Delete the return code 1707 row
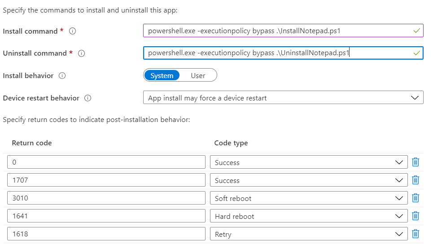The height and width of the screenshot is (244, 442). (x=416, y=180)
